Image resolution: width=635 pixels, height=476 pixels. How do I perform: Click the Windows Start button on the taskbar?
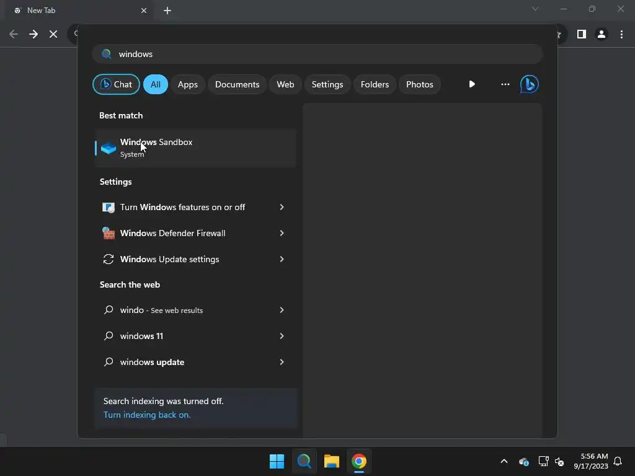tap(277, 461)
